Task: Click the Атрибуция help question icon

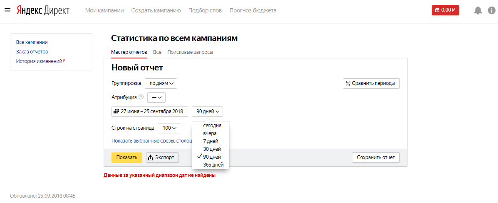Action: click(x=141, y=97)
